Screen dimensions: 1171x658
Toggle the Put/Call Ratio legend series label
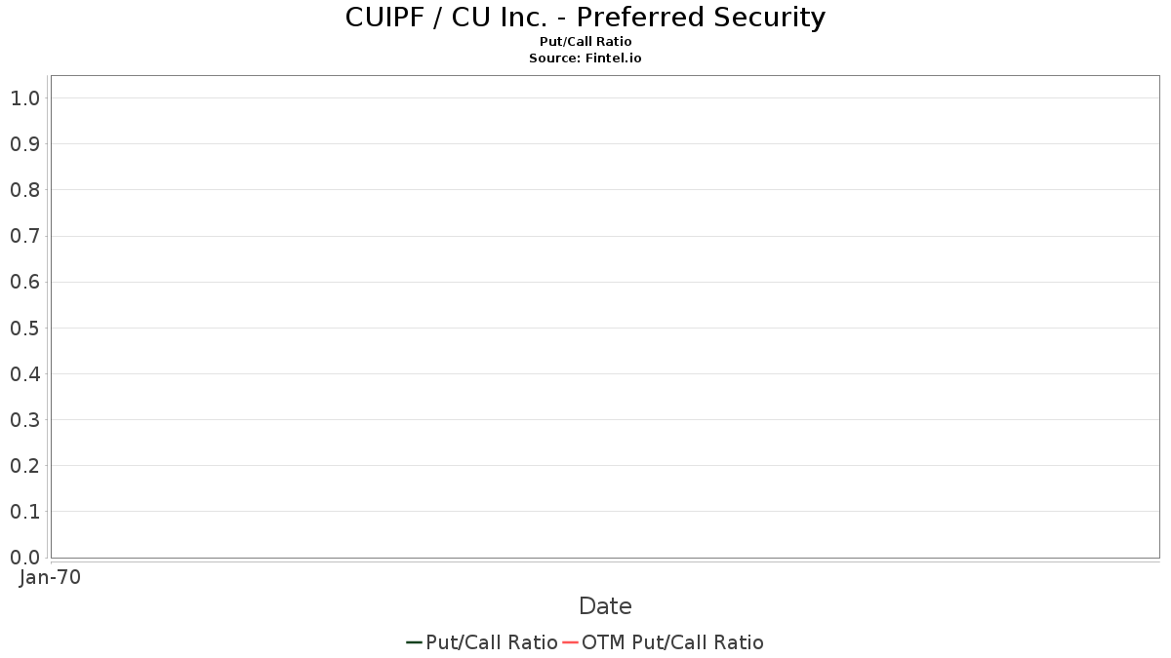click(492, 642)
